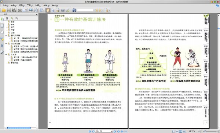Select the 参考文献 bookmark
Viewport: 220px width, 133px height.
tap(14, 63)
